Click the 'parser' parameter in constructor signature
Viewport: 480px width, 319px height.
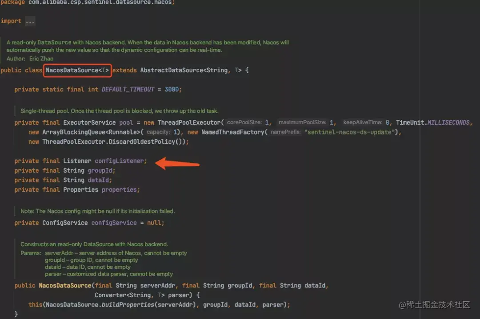tap(178, 295)
